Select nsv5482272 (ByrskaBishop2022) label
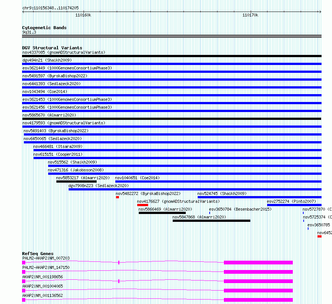332x304 pixels. 148,193
